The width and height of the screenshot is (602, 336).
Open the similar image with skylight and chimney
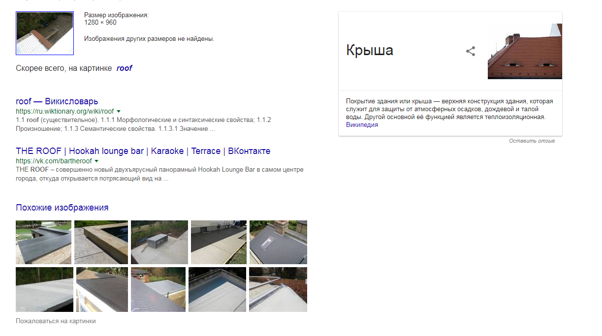click(278, 242)
